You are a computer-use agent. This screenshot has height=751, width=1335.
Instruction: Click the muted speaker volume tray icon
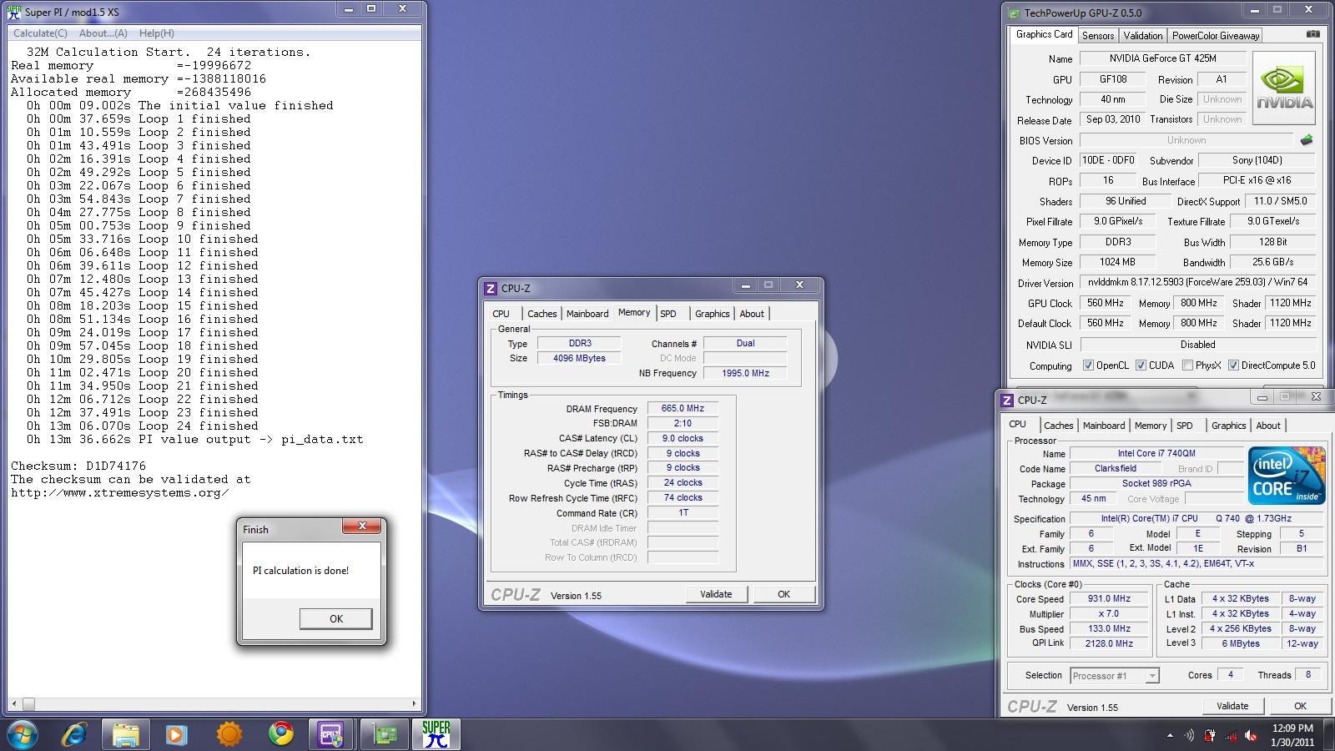click(1251, 735)
